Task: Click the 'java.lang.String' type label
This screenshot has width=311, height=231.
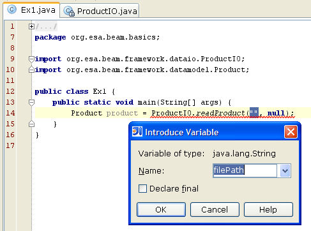Action: tap(244, 154)
